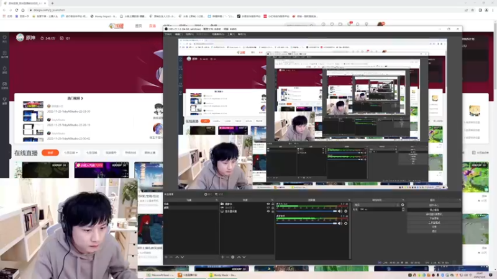The height and width of the screenshot is (279, 497).
Task: Click orange filter pill beside 在线直播
Action: (x=50, y=153)
